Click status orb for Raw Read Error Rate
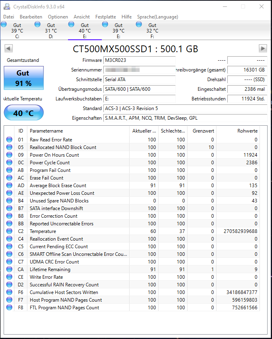The height and width of the screenshot is (339, 272). pos(9,139)
